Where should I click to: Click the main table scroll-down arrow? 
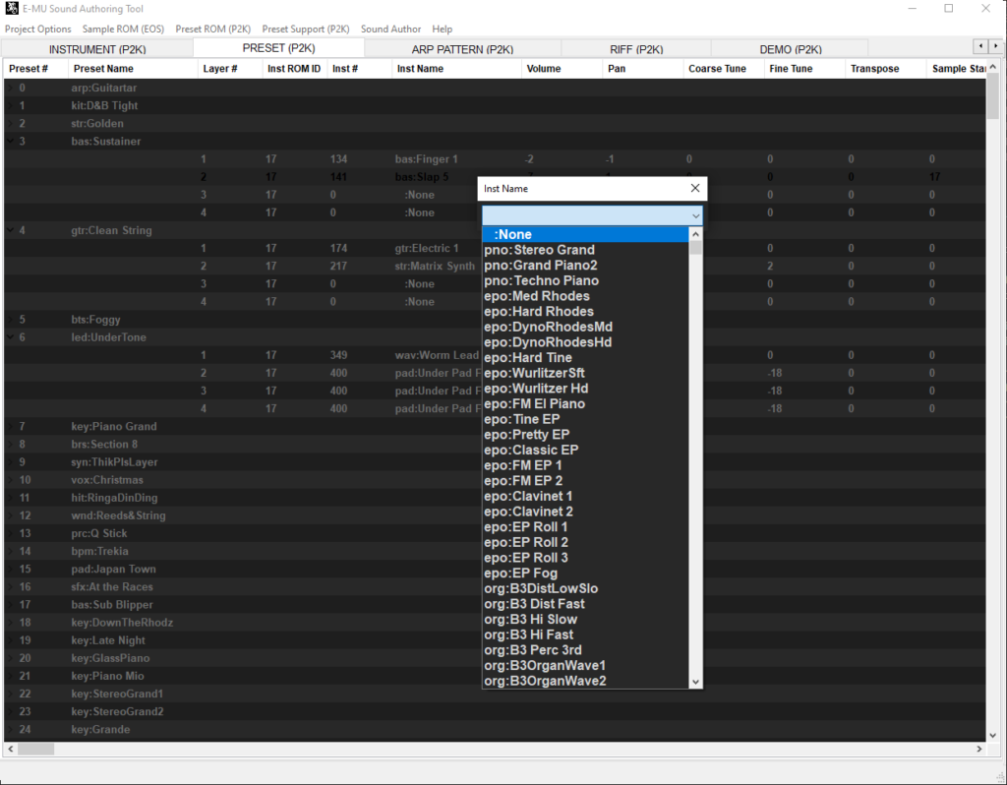[993, 736]
